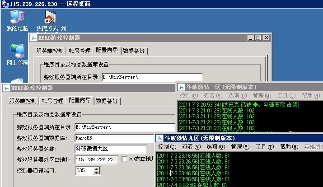The image size is (323, 187).
Task: Click the 斗破激情九区 window title icon
Action: (160, 138)
